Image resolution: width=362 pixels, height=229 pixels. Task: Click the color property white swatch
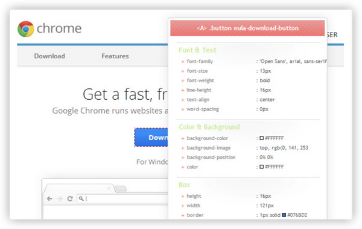click(x=262, y=166)
